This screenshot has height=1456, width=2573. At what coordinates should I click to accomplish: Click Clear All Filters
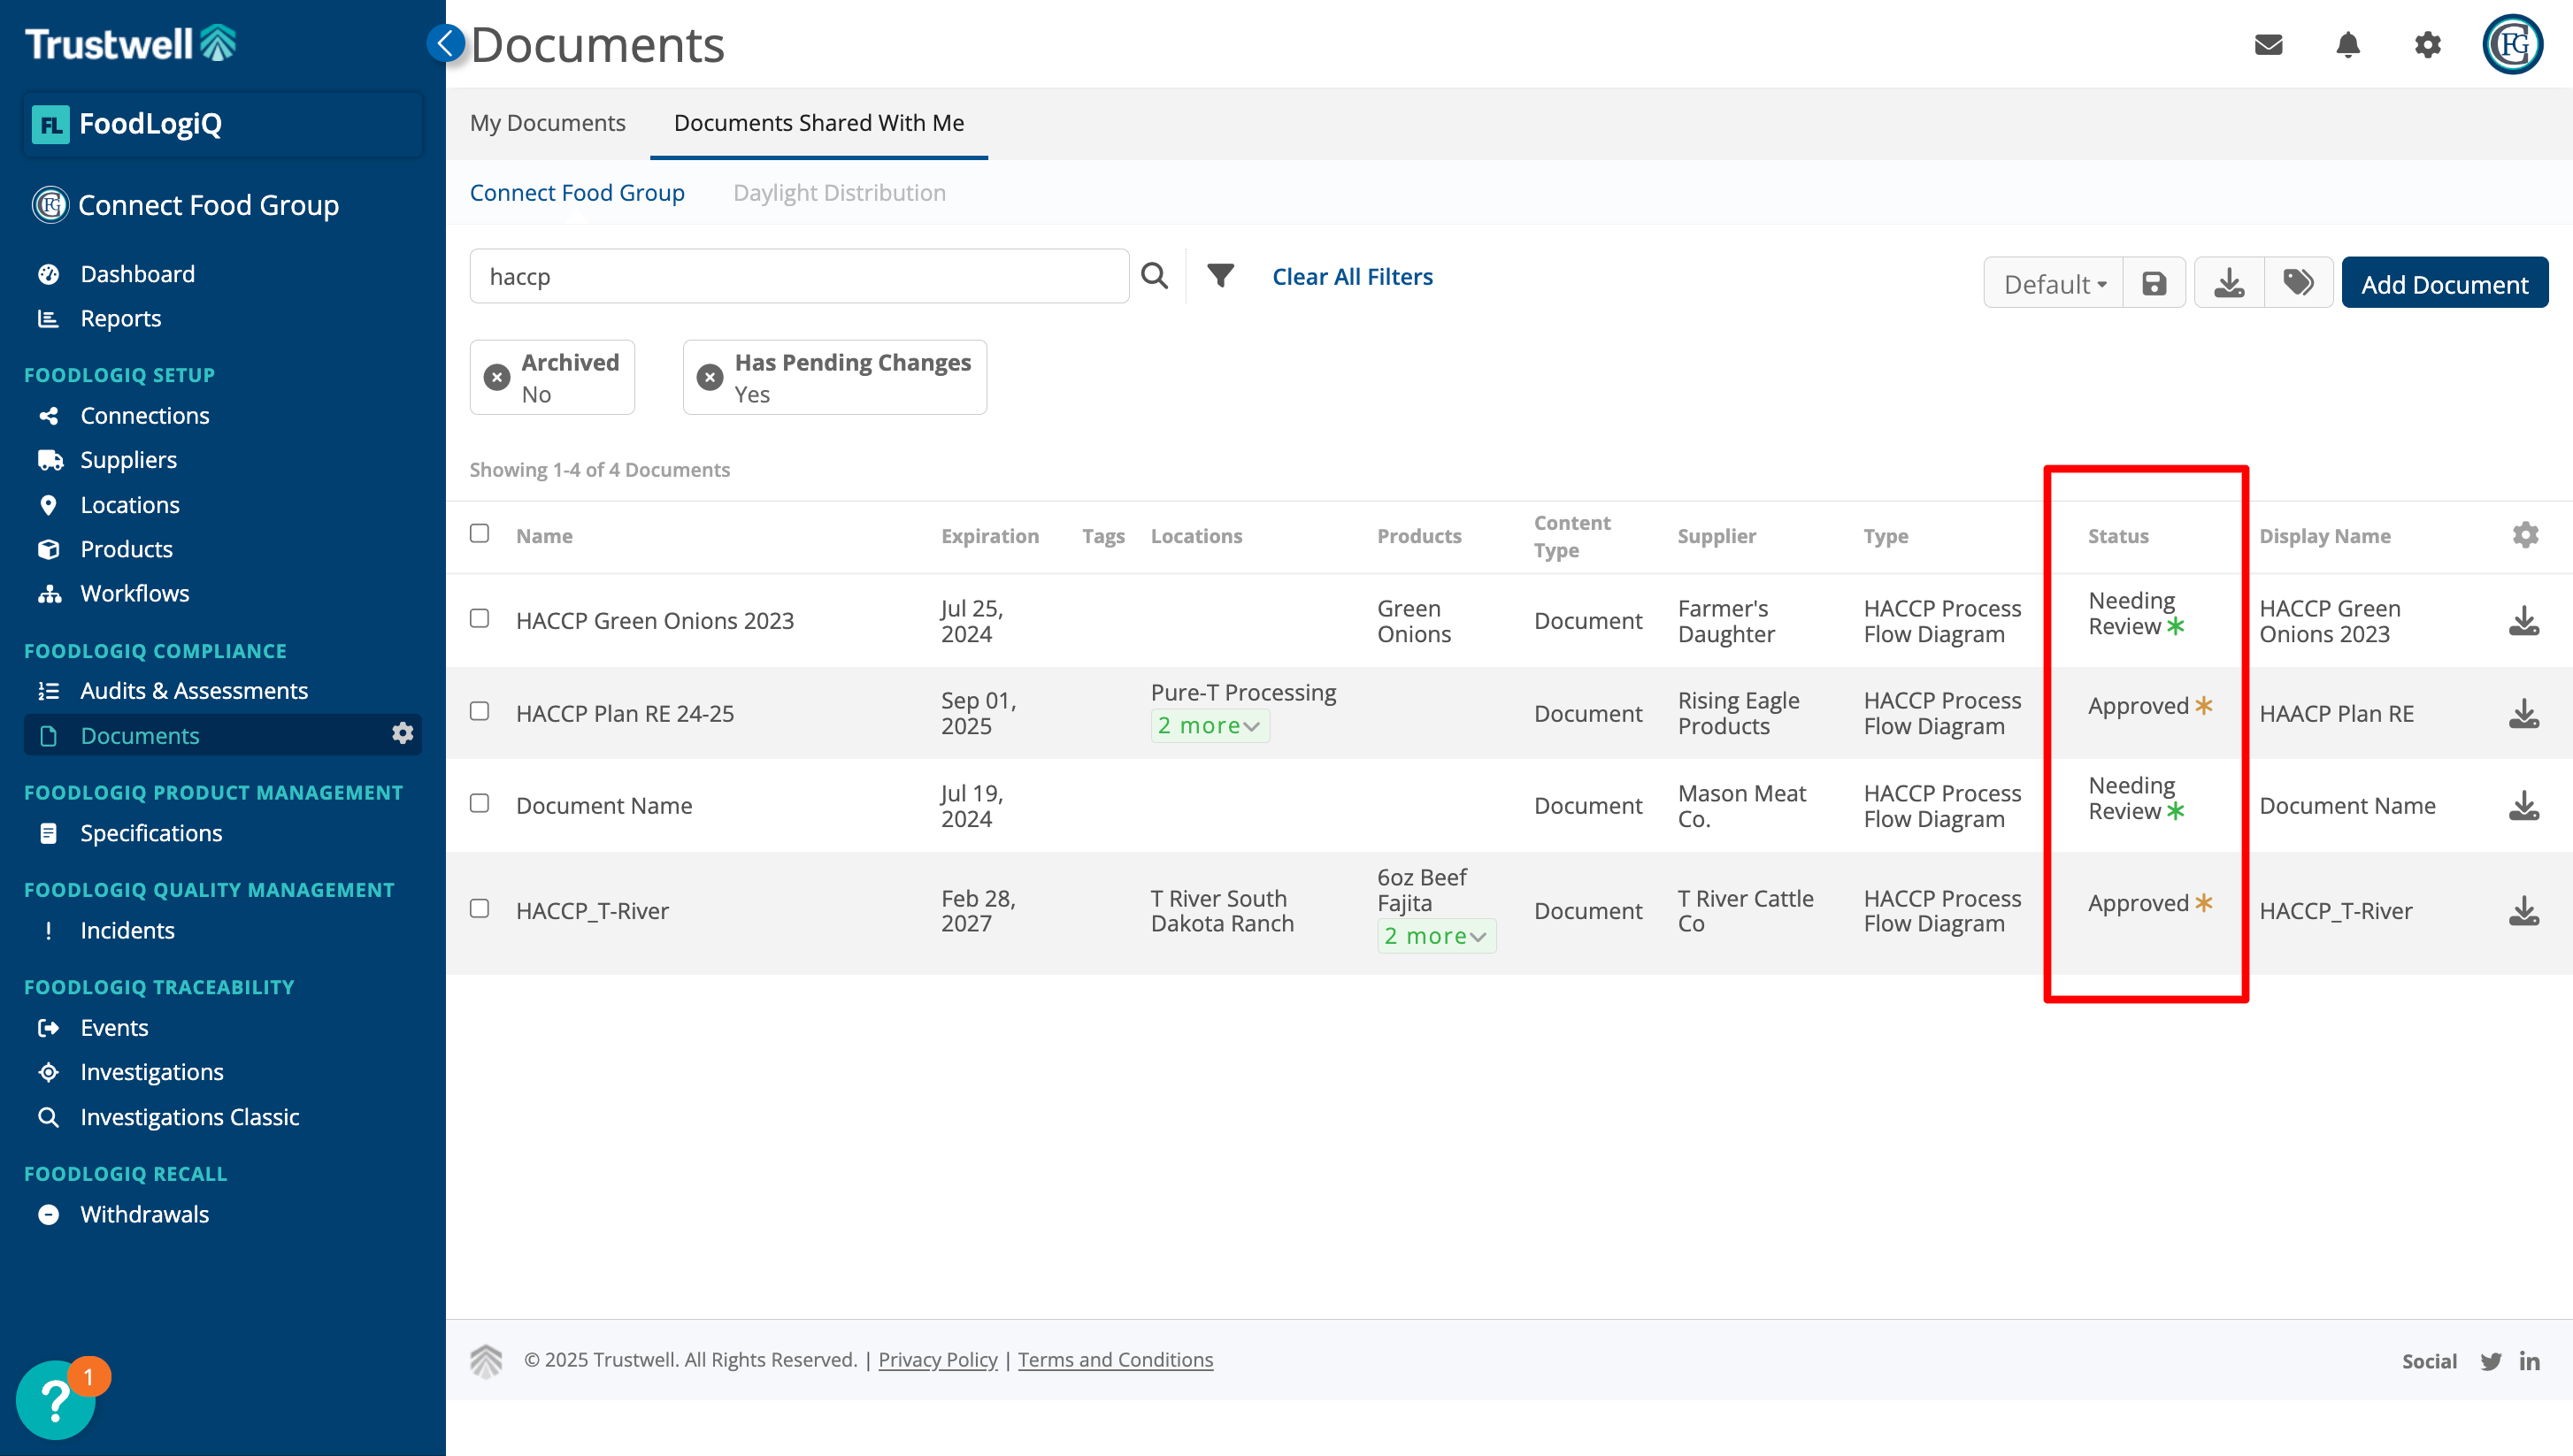pos(1352,277)
